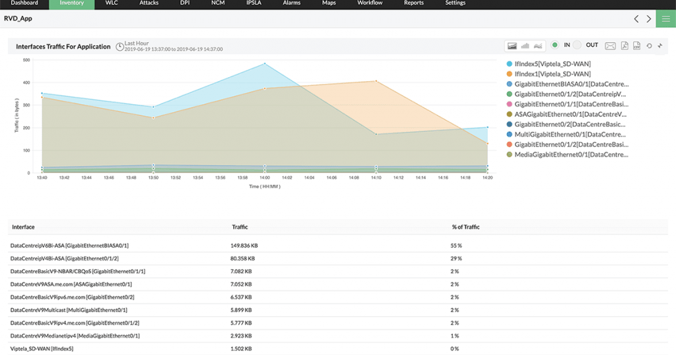Open the Alarms tab
The image size is (676, 355).
click(292, 3)
